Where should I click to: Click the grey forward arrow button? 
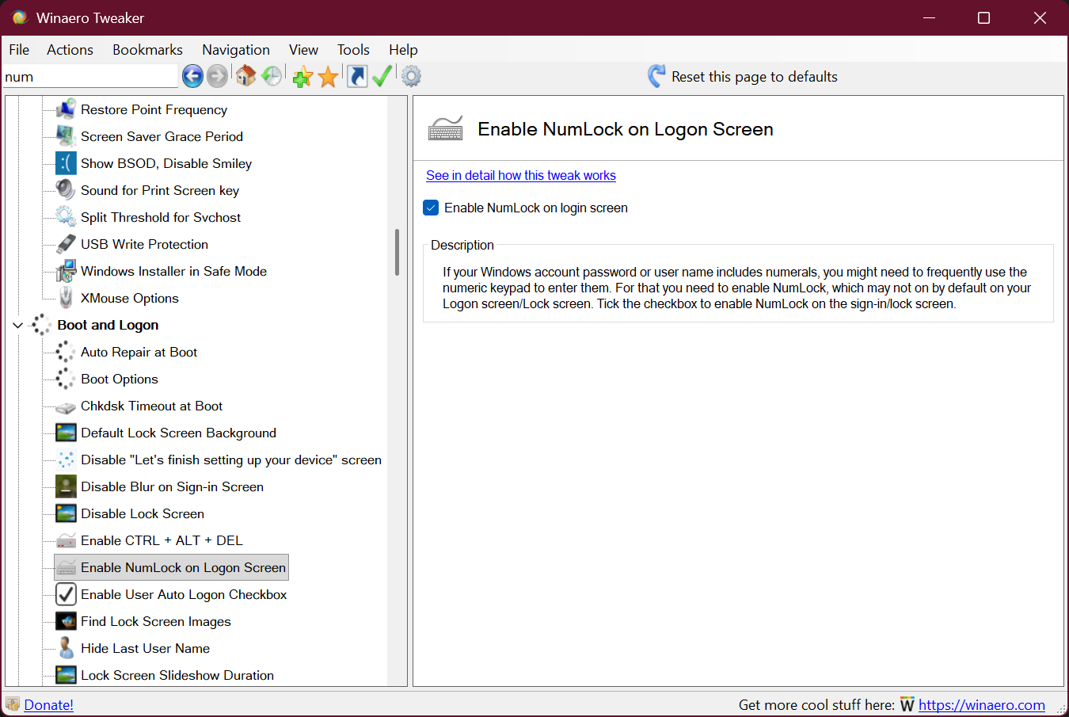click(217, 76)
